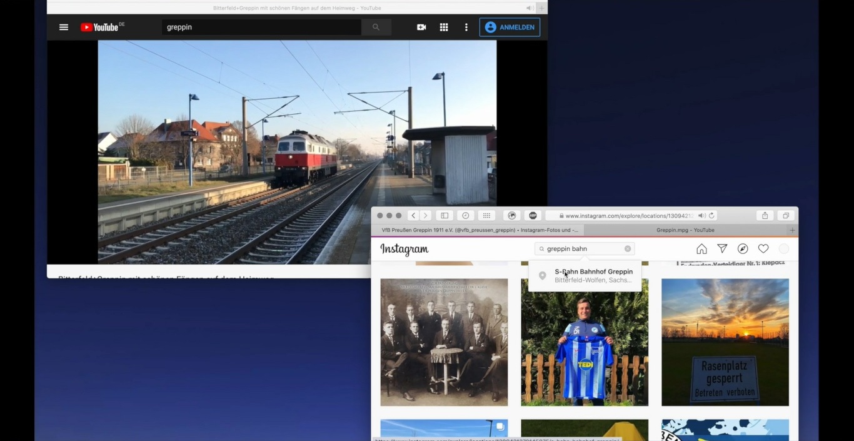Click the globe extension icon in Safari toolbar

512,215
